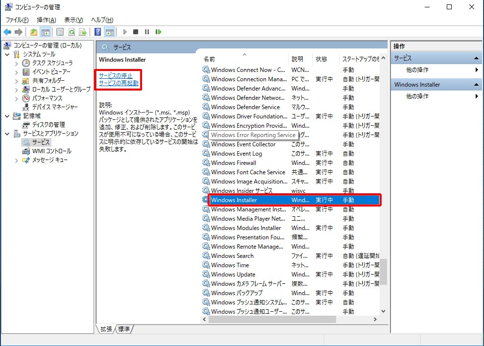Click the Back arrow toolbar icon
484x346 pixels.
point(7,32)
